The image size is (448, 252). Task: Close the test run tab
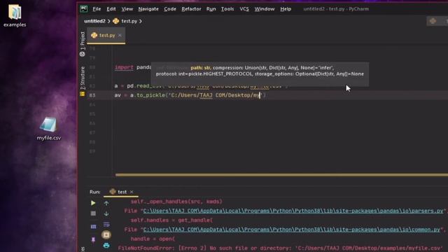point(132,192)
